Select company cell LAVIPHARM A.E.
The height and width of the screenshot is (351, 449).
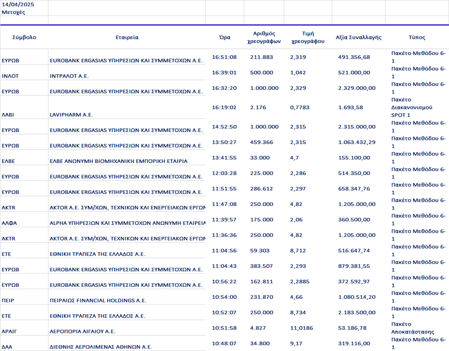click(71, 115)
